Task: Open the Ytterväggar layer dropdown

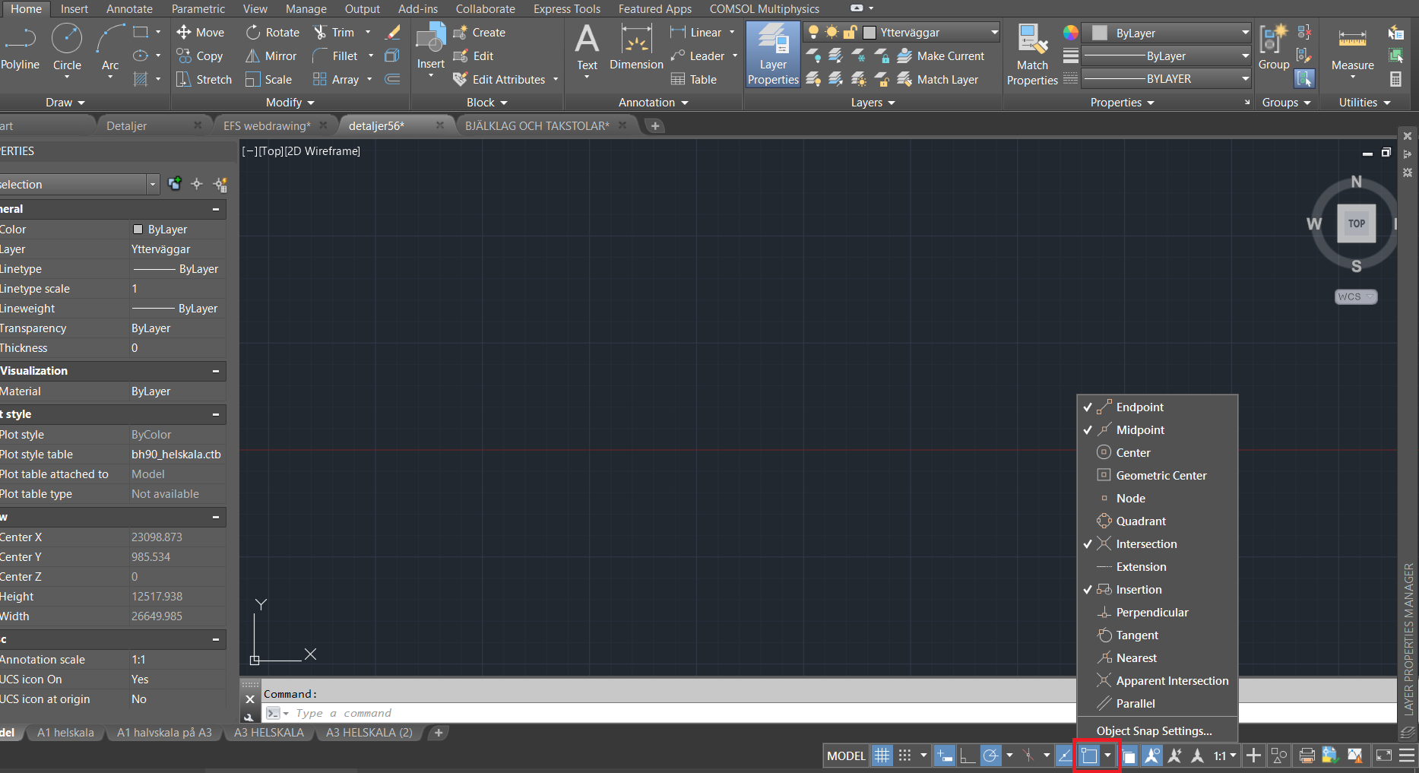Action: pyautogui.click(x=994, y=32)
